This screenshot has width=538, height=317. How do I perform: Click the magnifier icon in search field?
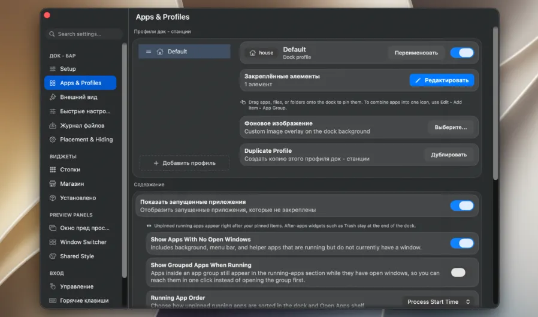[x=52, y=34]
